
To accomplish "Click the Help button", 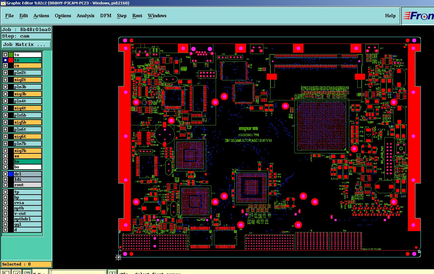I will click(390, 16).
